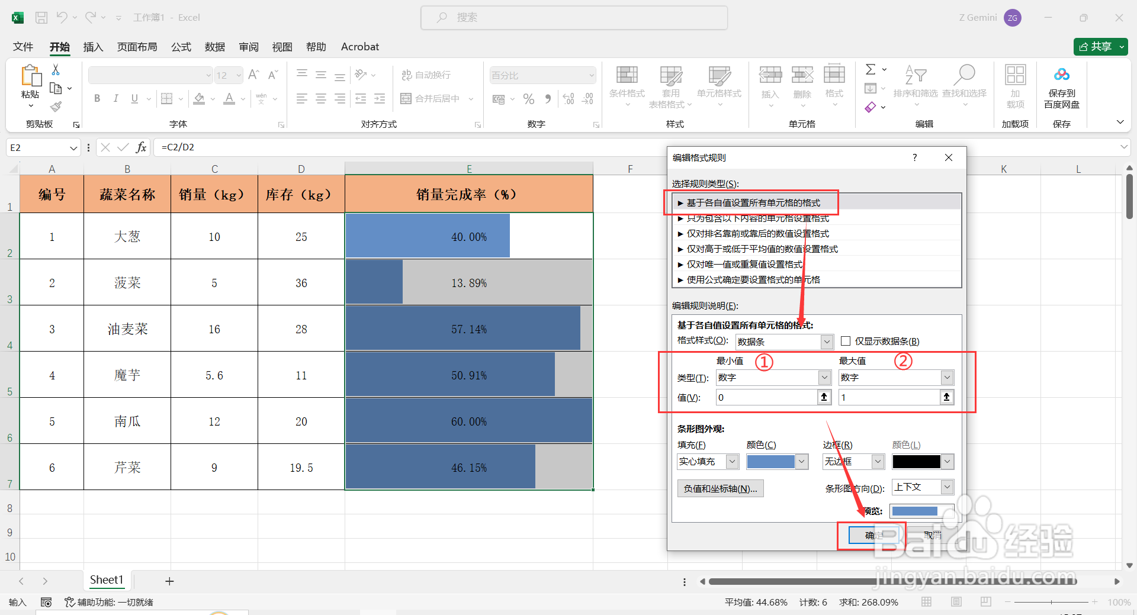Image resolution: width=1137 pixels, height=615 pixels.
Task: Click the Save icon in title bar
Action: 41,18
